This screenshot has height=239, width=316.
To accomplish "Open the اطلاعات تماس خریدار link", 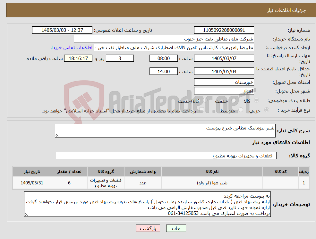I will (71, 48).
